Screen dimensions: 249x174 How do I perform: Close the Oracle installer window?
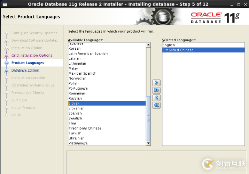246,5
